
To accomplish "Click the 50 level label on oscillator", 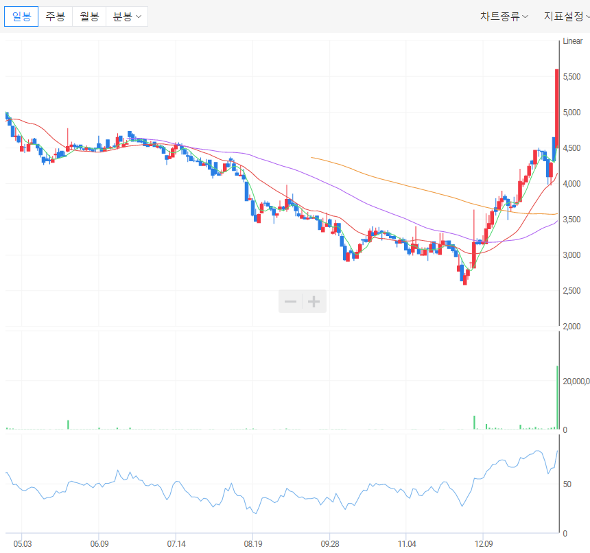I will (x=567, y=484).
